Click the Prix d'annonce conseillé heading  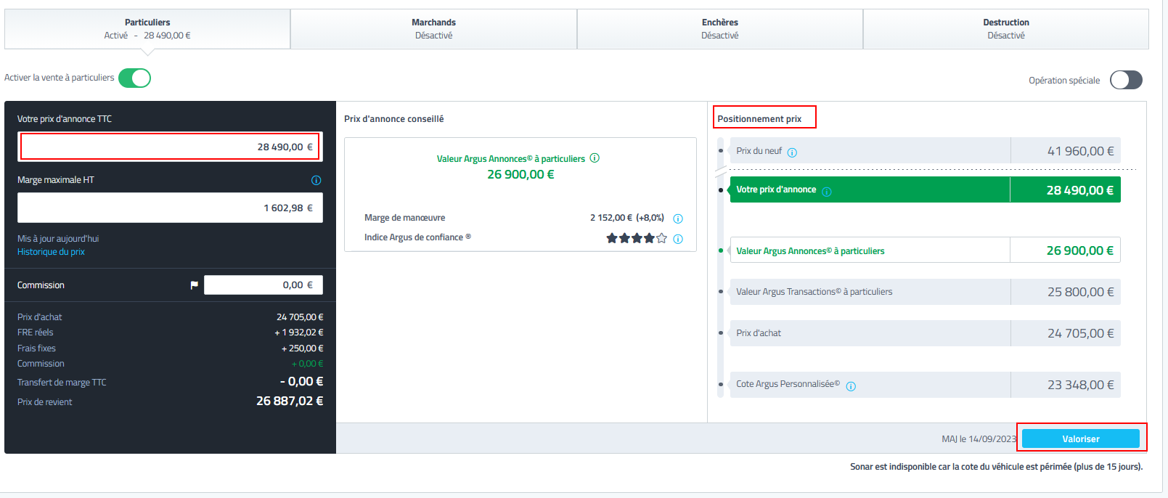coord(394,119)
